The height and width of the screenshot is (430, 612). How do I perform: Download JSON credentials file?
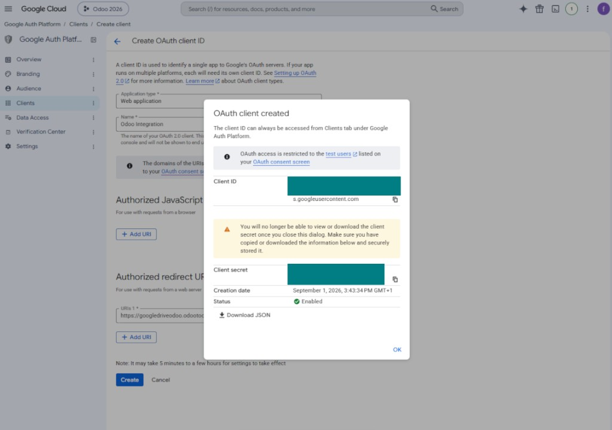(x=244, y=315)
